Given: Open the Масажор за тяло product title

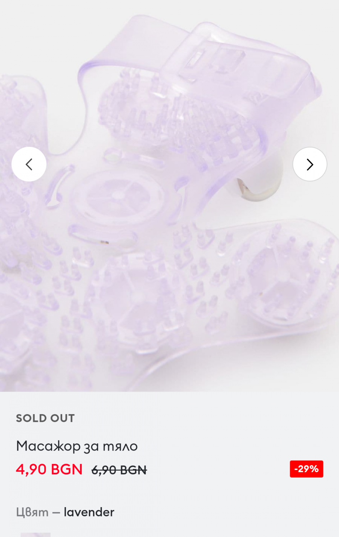Looking at the screenshot, I should (x=77, y=446).
